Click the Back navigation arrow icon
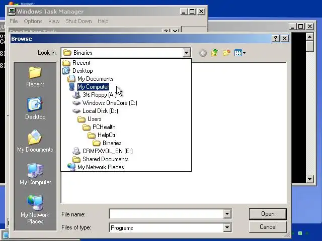The height and width of the screenshot is (241, 322). 203,53
